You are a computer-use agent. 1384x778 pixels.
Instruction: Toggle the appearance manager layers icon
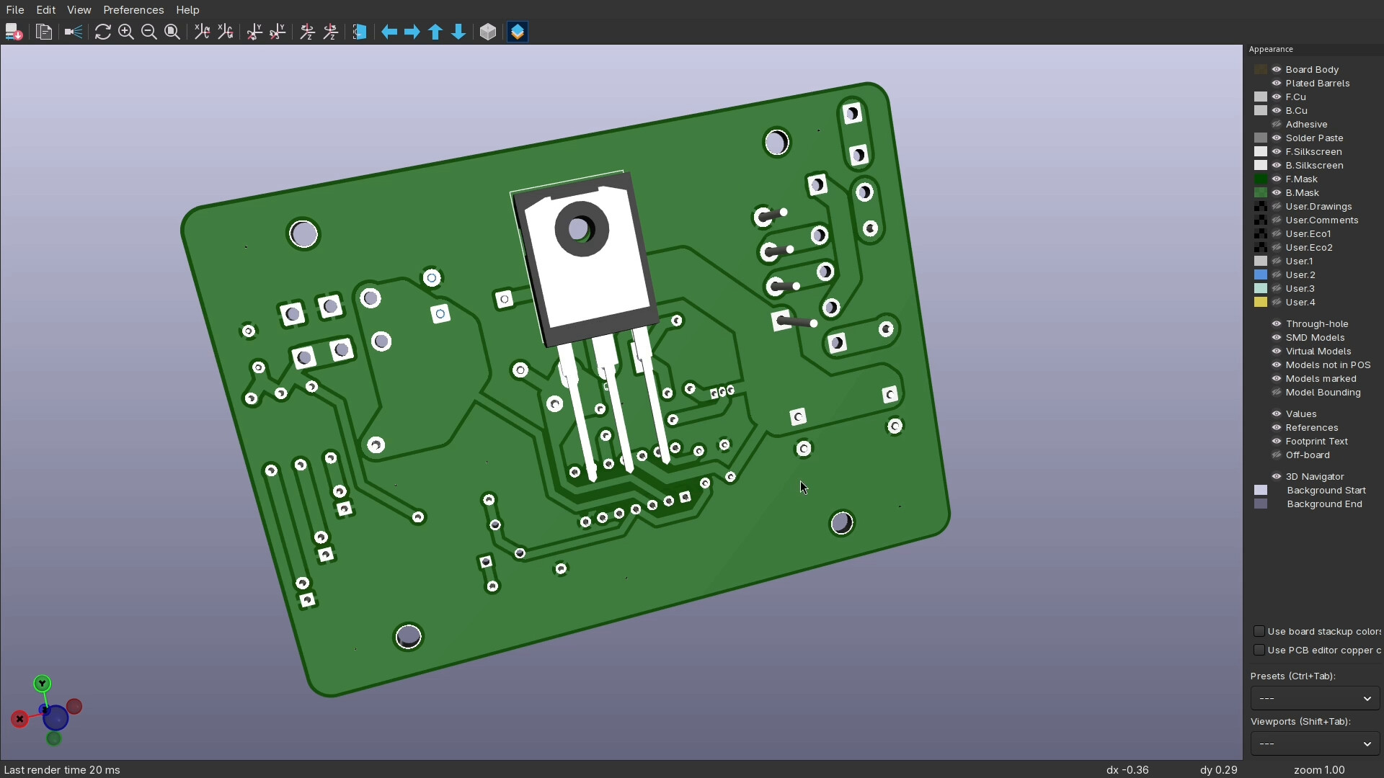[x=518, y=32]
